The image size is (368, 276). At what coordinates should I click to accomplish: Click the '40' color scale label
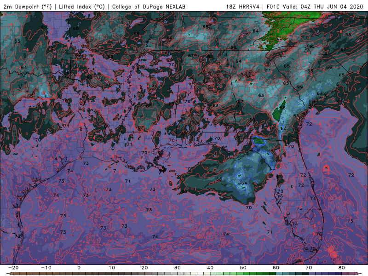[x=210, y=268]
